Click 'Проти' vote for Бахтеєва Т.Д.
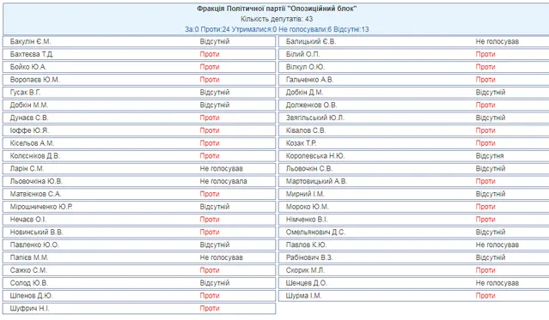This screenshot has width=549, height=320. tap(210, 54)
